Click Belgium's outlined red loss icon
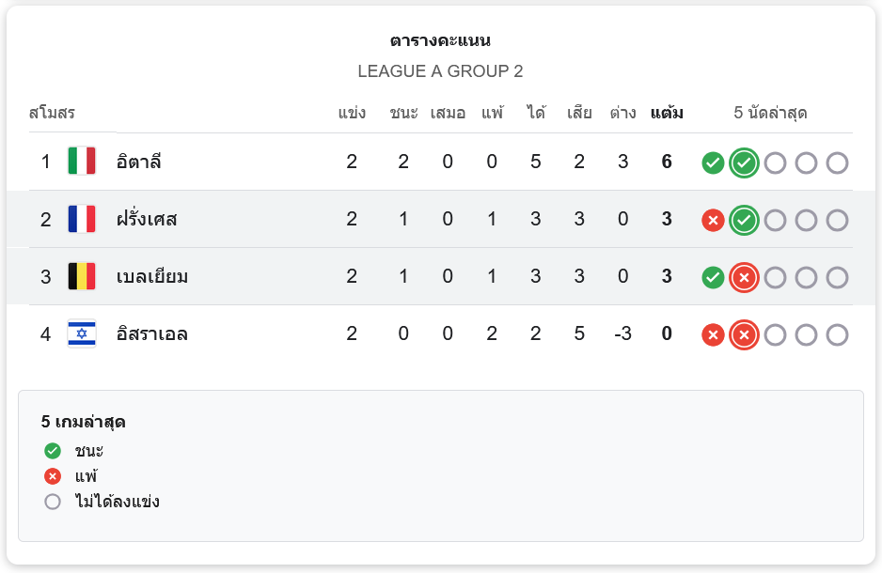Image resolution: width=882 pixels, height=573 pixels. 744,278
